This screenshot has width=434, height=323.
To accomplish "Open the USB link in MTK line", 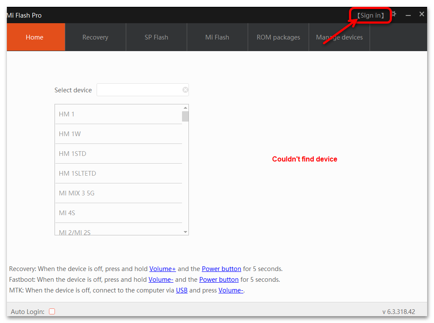I will pyautogui.click(x=182, y=290).
